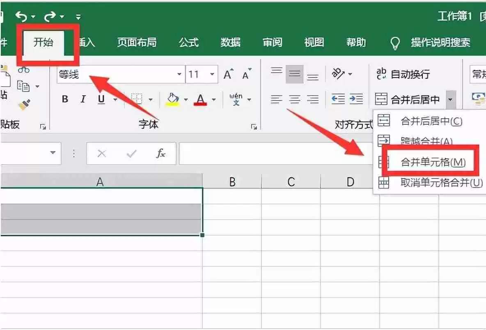The height and width of the screenshot is (330, 486).
Task: Choose 合并单元格(M) menu item
Action: pyautogui.click(x=430, y=162)
